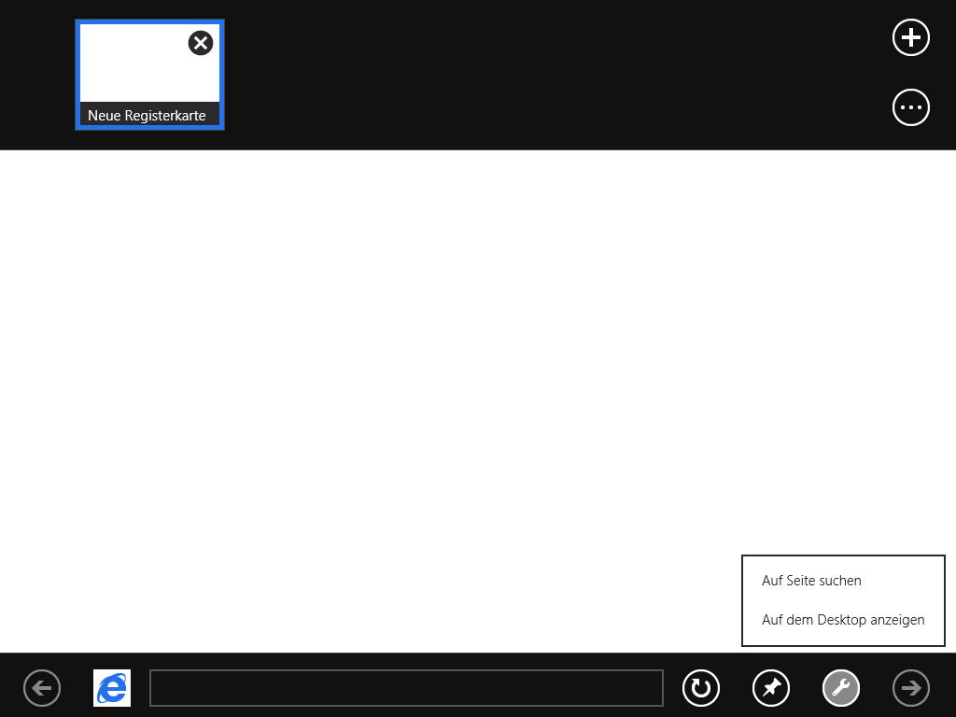This screenshot has width=956, height=717.
Task: Choose Auf Seite suchen from popup
Action: tap(811, 581)
